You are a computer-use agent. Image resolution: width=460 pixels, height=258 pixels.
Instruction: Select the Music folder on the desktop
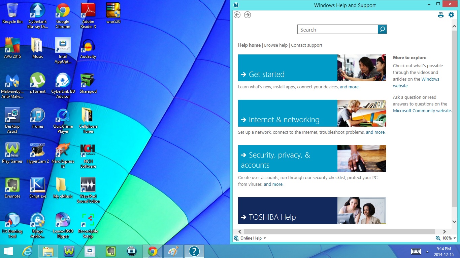click(37, 48)
